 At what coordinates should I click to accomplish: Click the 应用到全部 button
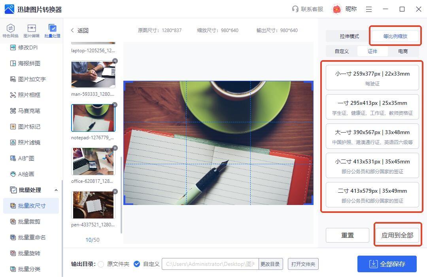pos(397,235)
